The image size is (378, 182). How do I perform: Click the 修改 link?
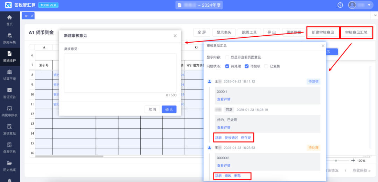point(228,176)
